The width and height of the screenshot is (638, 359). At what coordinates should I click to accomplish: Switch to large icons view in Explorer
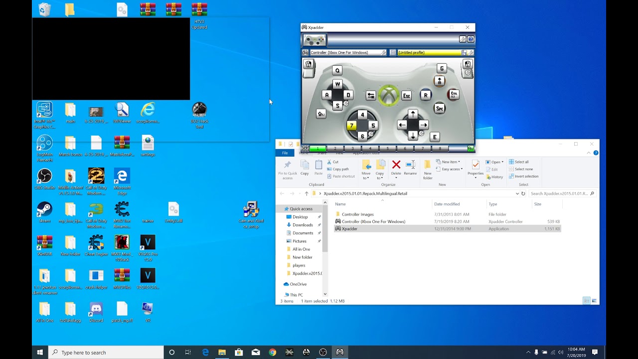pos(594,301)
